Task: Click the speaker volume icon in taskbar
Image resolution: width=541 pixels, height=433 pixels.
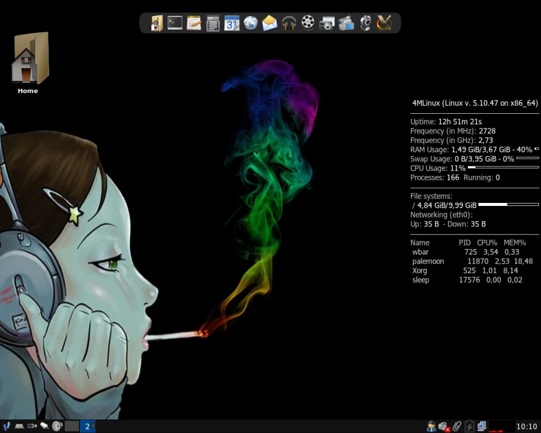Action: [x=57, y=426]
